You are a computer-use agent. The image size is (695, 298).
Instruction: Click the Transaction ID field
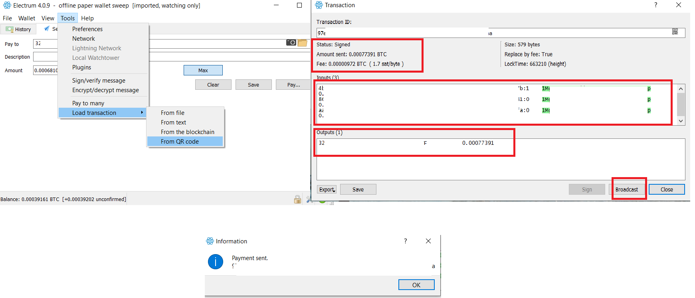click(501, 33)
